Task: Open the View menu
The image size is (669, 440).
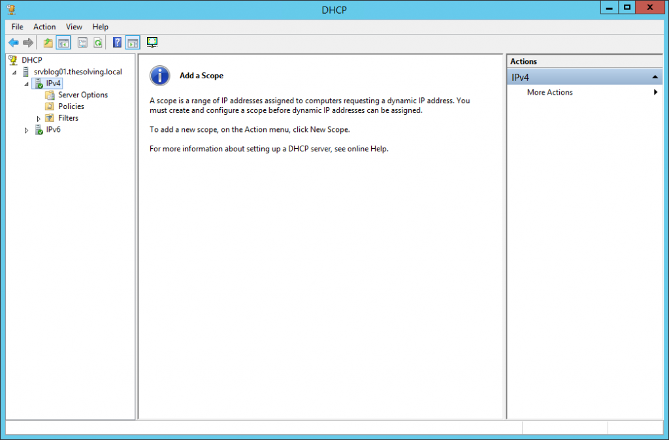Action: point(73,27)
